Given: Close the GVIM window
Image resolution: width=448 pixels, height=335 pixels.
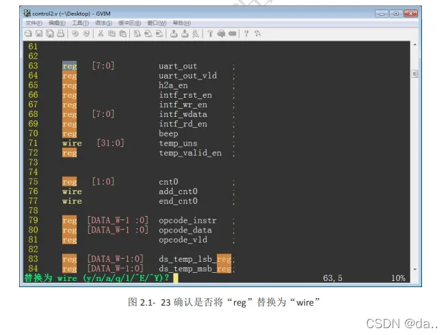Looking at the screenshot, I should point(411,14).
